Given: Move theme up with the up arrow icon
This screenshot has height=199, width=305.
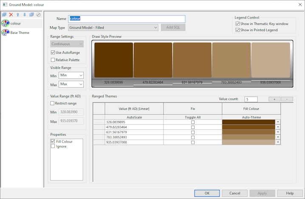Looking at the screenshot, I should pyautogui.click(x=18, y=14).
